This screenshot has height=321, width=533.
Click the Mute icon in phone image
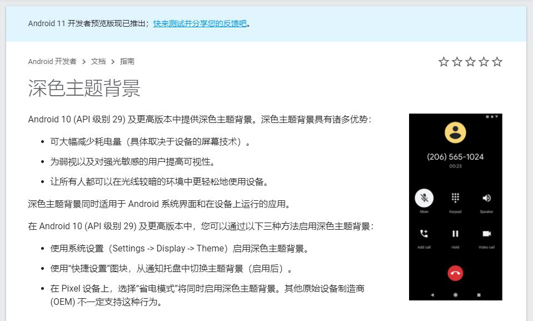point(424,198)
